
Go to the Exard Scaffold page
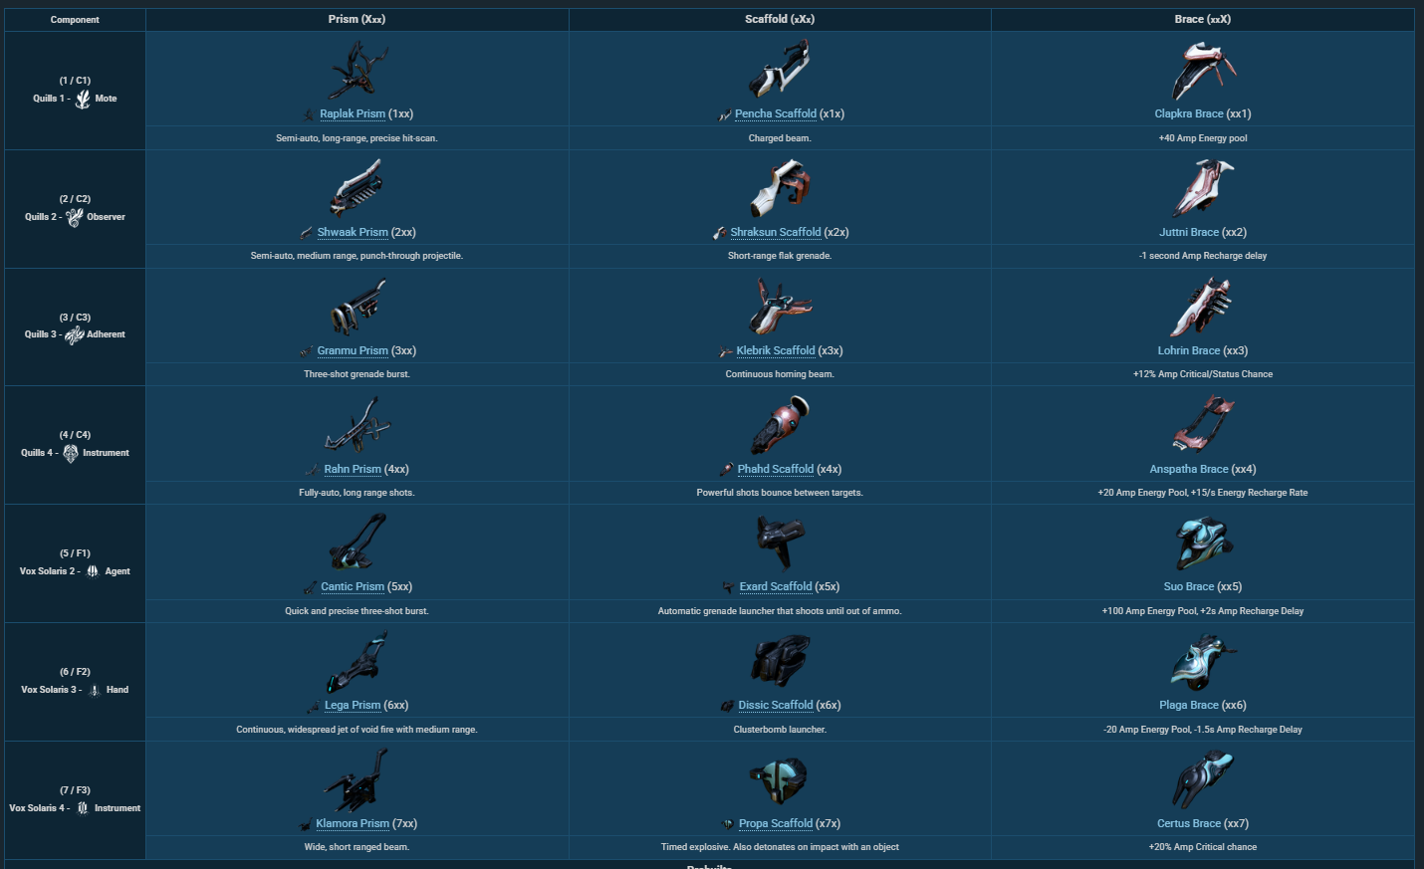click(776, 586)
